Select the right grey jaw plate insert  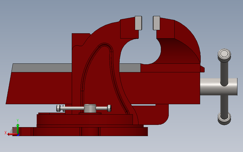tap(156, 23)
